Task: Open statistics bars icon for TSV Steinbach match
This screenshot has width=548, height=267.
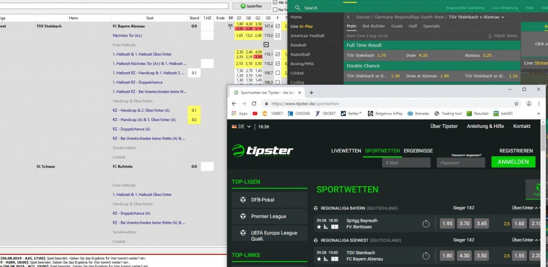Action: click(326, 259)
